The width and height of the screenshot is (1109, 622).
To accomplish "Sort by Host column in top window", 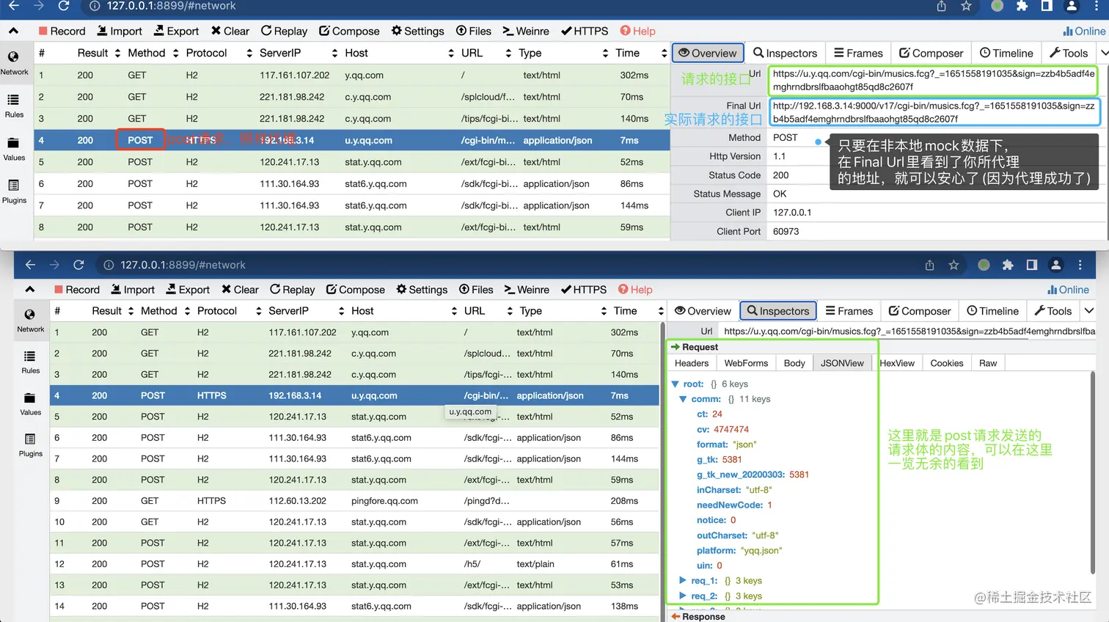I will click(400, 53).
